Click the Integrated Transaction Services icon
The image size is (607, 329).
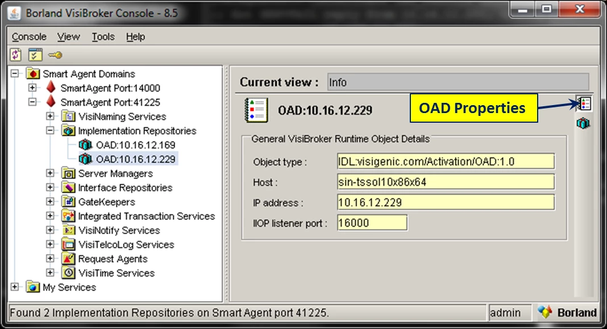(69, 216)
